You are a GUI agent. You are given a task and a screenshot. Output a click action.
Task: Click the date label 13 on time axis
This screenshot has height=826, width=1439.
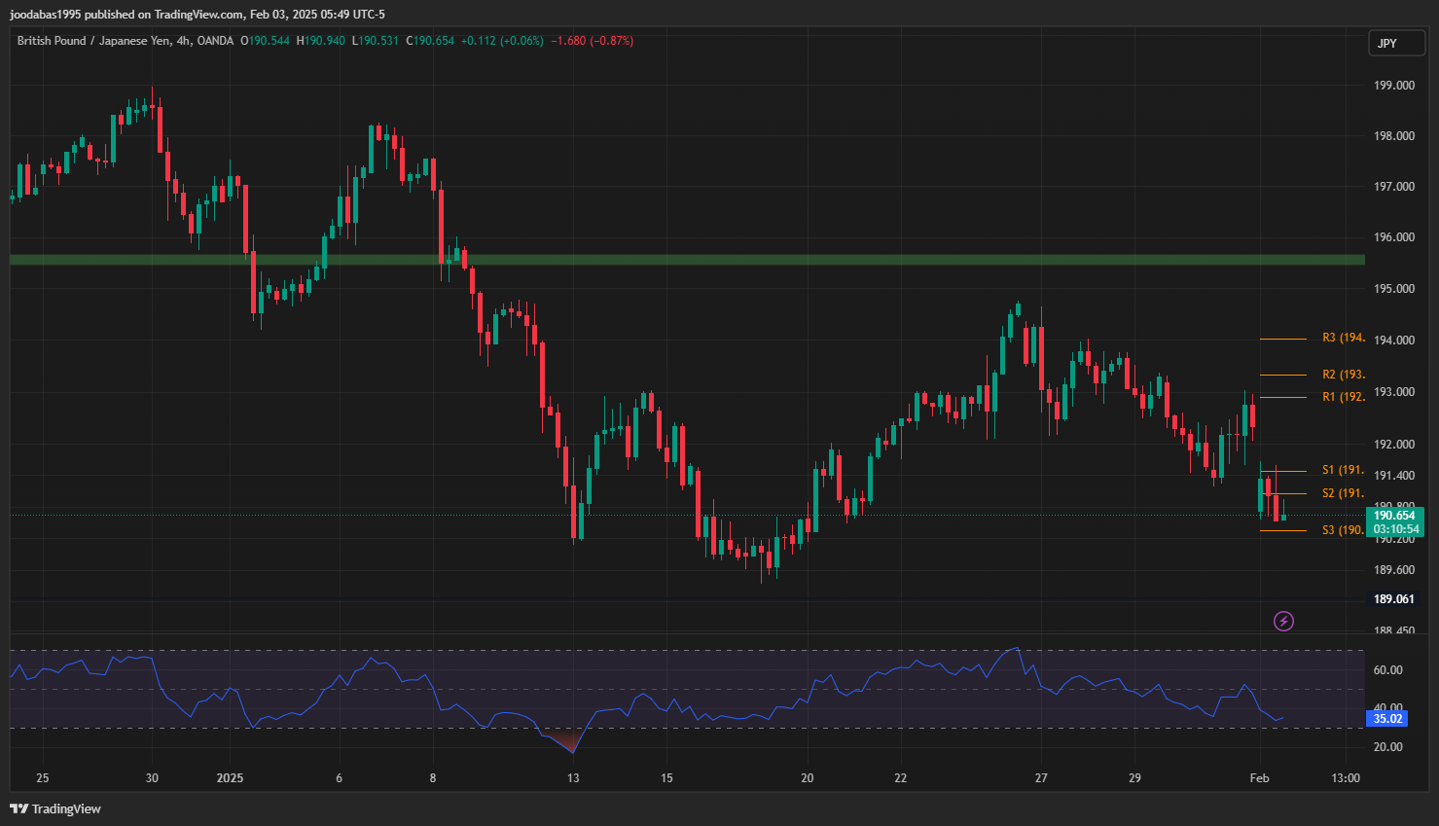(x=573, y=778)
